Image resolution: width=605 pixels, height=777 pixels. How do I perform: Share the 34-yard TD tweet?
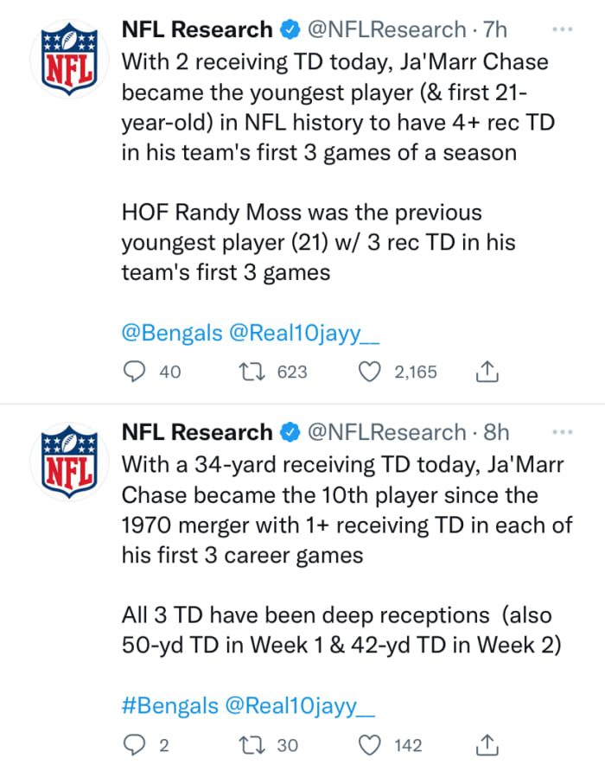tap(487, 744)
